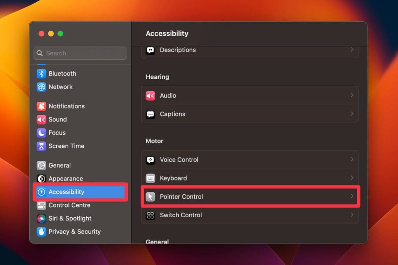Open Pointer Control via its chevron
This screenshot has height=265, width=398.
352,196
